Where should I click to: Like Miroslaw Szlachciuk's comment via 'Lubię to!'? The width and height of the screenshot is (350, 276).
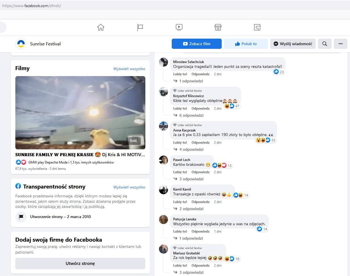tap(180, 74)
